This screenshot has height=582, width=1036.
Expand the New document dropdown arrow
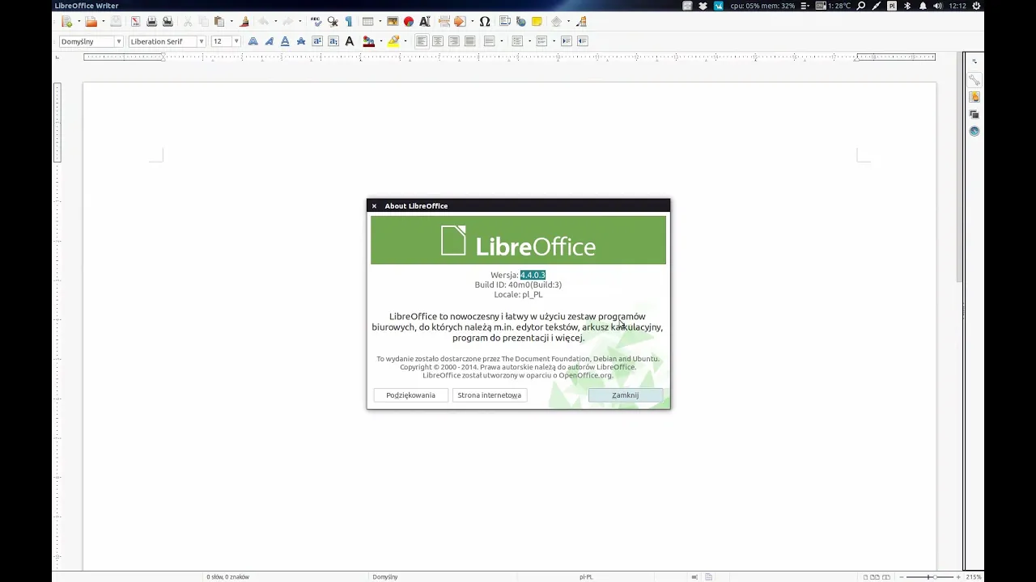pos(79,22)
